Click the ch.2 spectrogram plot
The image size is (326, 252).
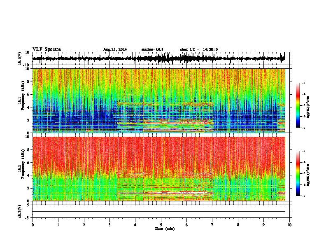(158, 169)
